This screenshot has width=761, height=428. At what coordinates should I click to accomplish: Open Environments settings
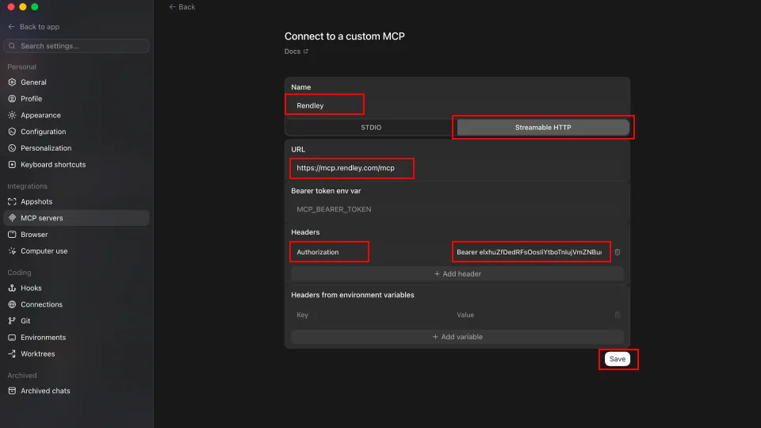pyautogui.click(x=76, y=338)
